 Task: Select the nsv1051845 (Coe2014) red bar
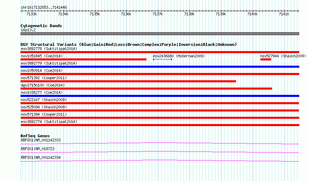[84, 59]
